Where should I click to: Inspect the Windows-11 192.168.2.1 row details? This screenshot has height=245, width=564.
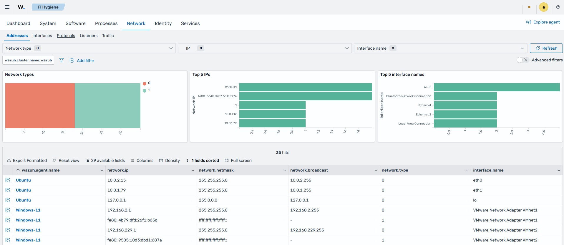[x=8, y=210]
